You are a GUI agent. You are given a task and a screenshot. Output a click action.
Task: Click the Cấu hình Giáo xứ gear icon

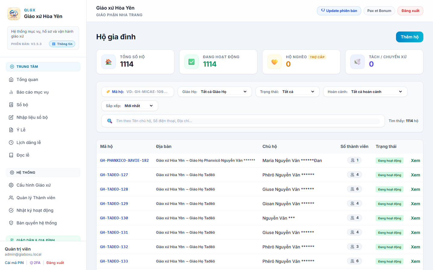coord(11,185)
